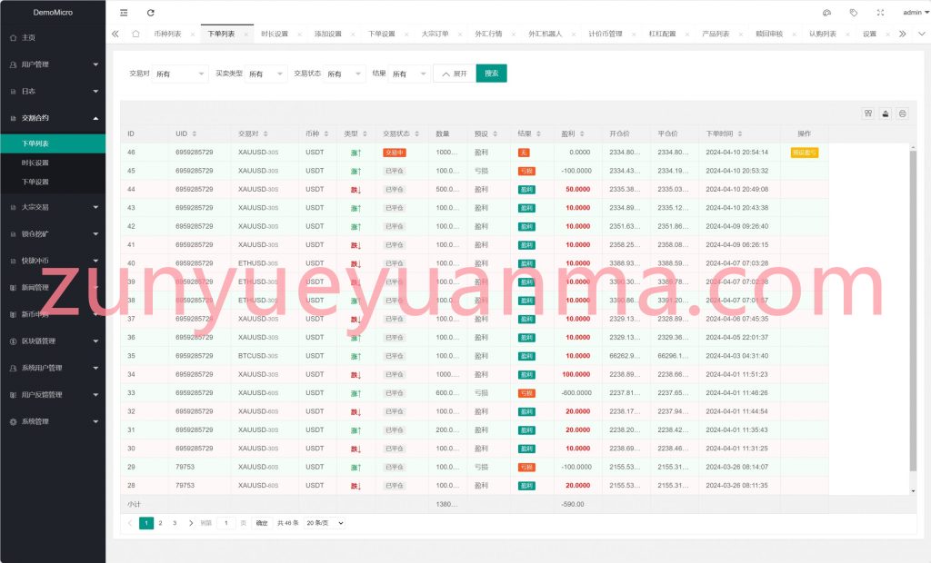The width and height of the screenshot is (931, 563).
Task: Open the admin user dropdown
Action: (916, 13)
